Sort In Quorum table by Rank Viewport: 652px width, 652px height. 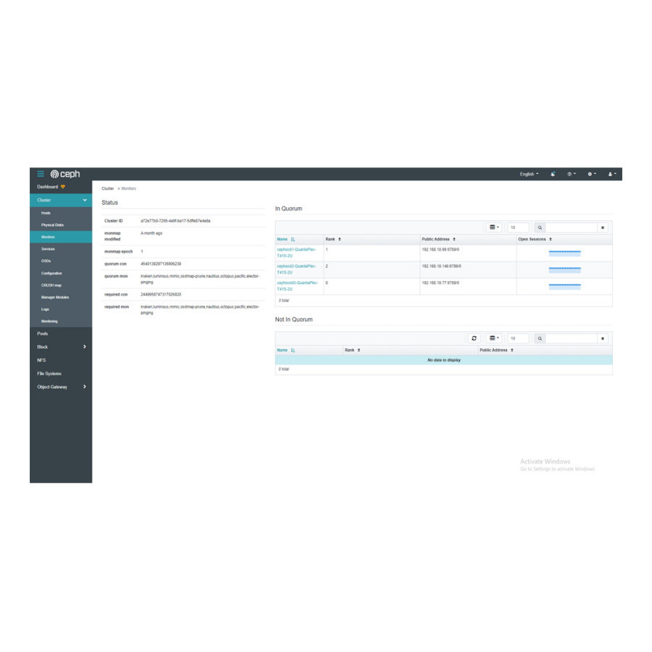point(333,239)
